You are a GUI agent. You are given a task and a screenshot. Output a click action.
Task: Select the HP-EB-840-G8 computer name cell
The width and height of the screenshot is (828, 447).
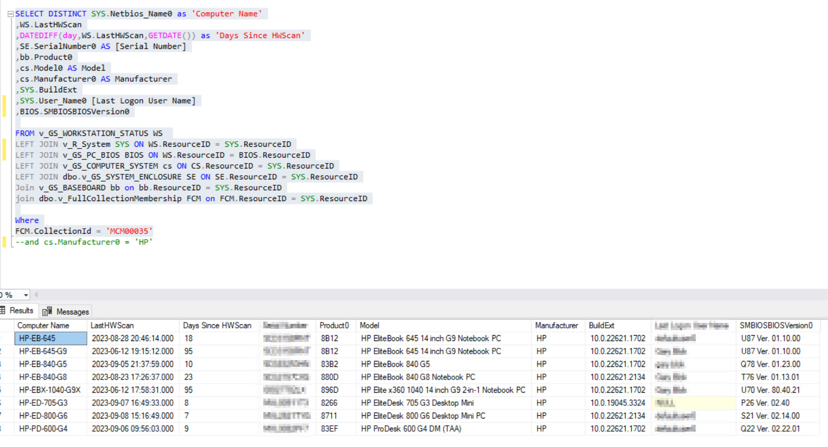(x=51, y=377)
